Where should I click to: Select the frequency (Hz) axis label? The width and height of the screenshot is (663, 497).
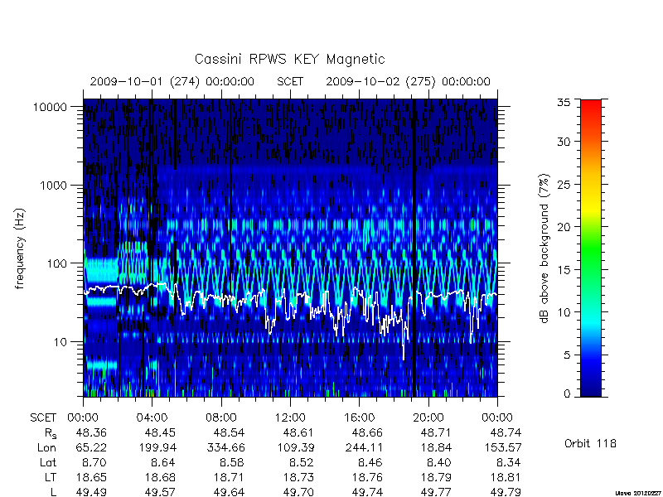19,248
